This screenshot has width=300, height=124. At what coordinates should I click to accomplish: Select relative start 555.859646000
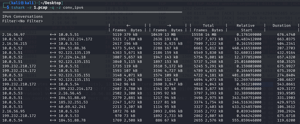click(x=247, y=120)
